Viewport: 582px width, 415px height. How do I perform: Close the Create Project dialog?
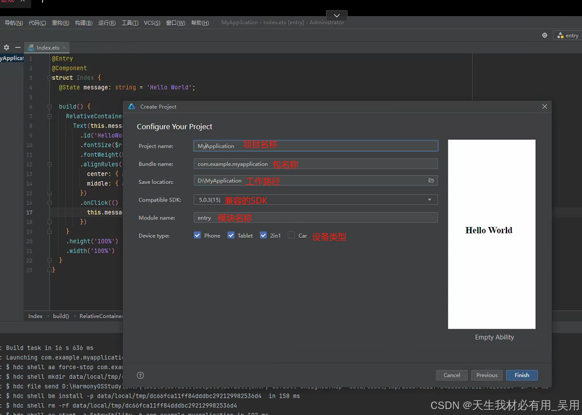coord(544,107)
